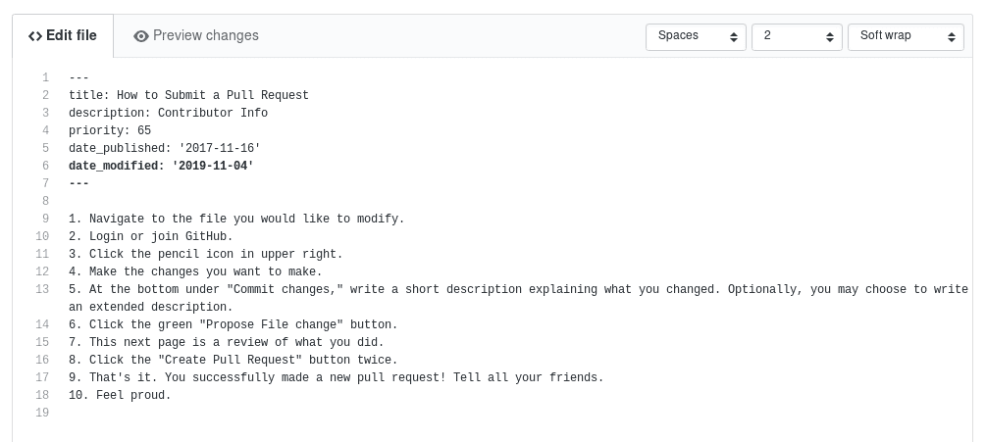Click the arrows icon on indent size selector

[x=829, y=37]
